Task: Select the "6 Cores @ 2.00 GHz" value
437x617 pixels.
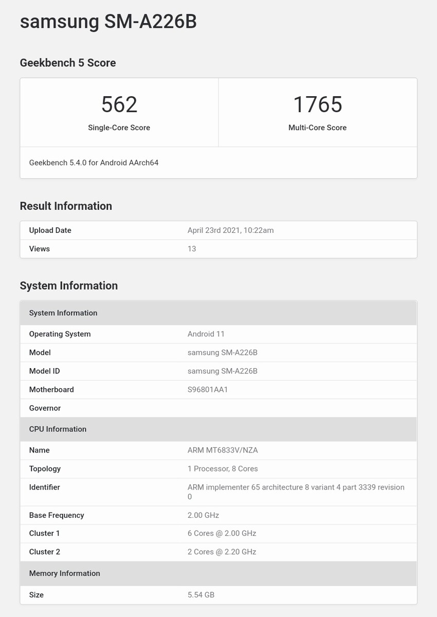Action: [x=222, y=534]
